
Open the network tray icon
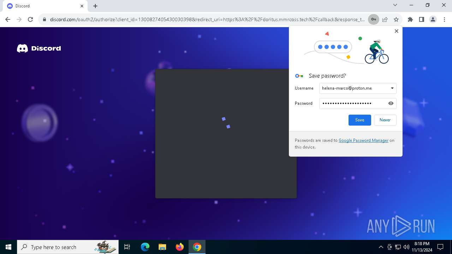tap(398, 247)
